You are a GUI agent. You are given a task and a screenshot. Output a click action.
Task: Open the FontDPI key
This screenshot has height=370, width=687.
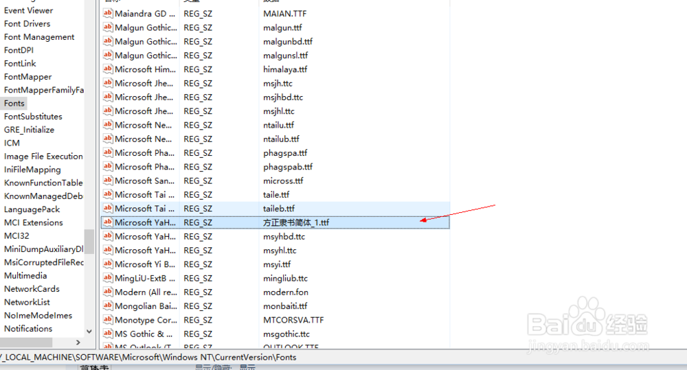tap(19, 50)
